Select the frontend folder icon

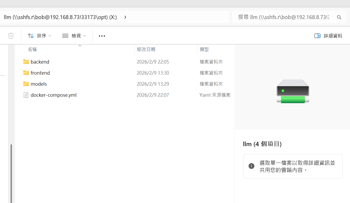[x=26, y=73]
